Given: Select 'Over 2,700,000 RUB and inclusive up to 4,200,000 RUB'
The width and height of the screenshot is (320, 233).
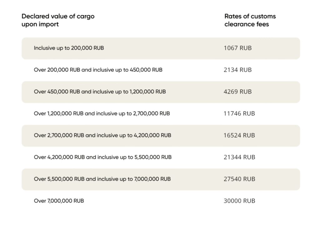Looking at the screenshot, I should coord(102,135).
